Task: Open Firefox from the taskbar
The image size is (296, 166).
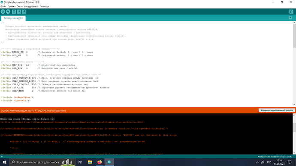Action: tap(100, 162)
